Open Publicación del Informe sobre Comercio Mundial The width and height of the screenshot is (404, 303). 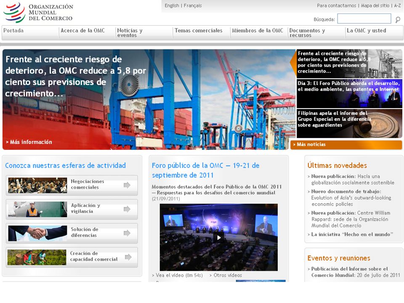(x=356, y=272)
